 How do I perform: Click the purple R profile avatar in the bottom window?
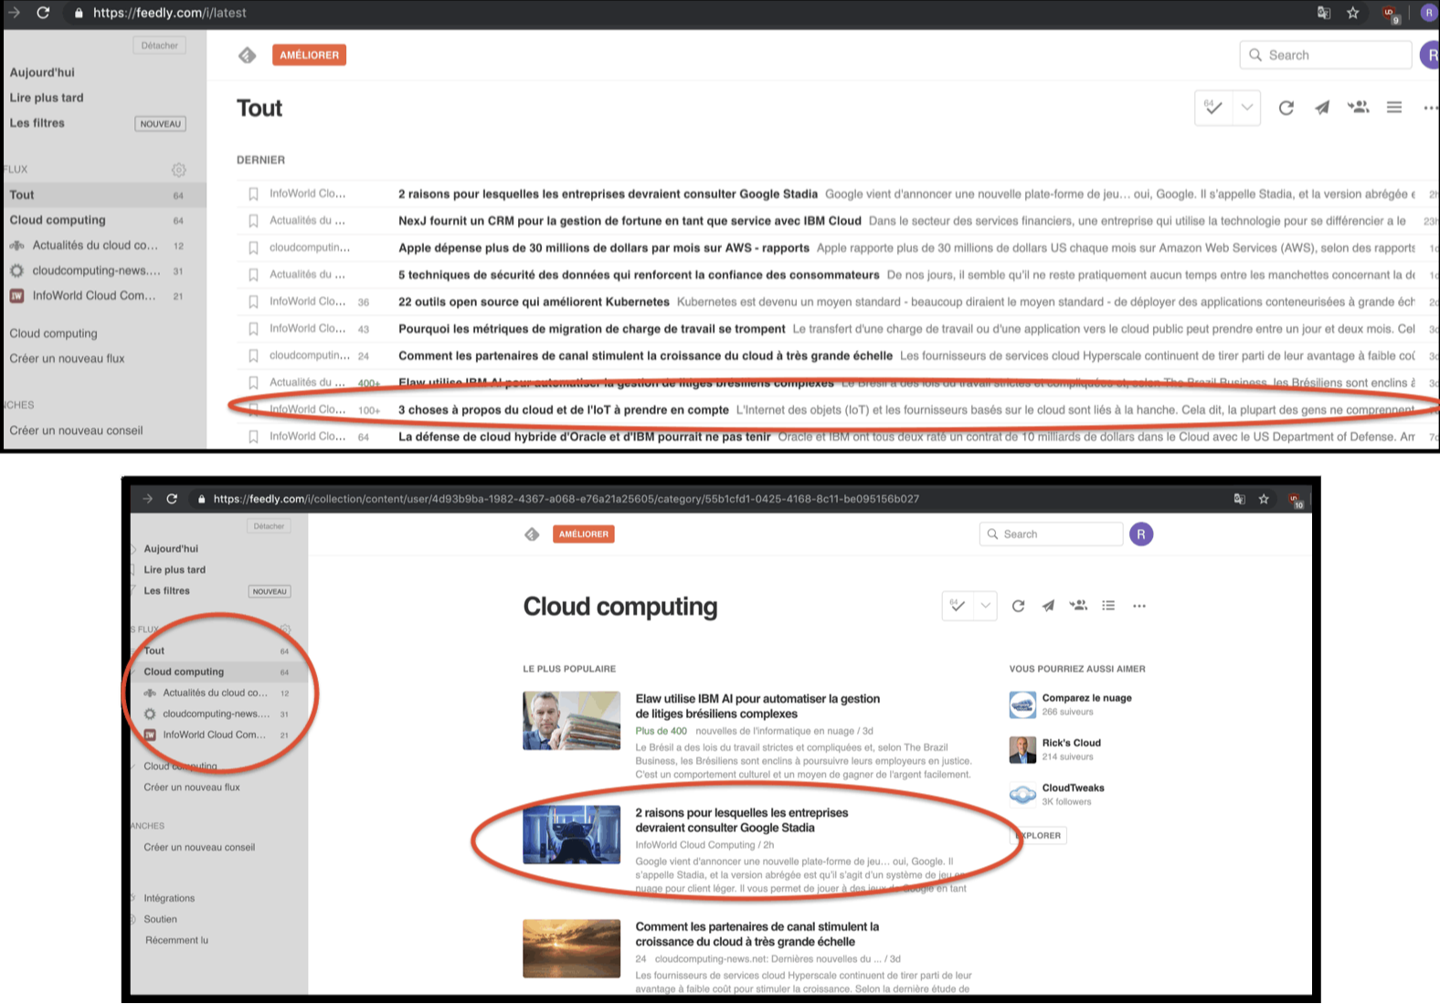1141,534
